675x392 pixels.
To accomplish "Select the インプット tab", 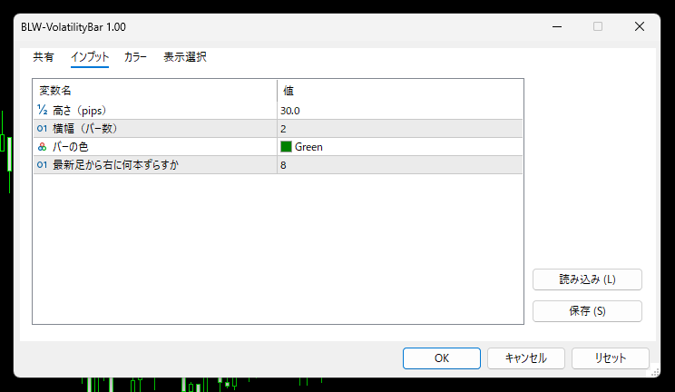I will [x=90, y=57].
